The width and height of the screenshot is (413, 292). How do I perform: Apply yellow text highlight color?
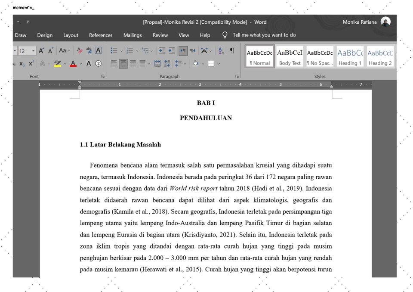(x=57, y=63)
